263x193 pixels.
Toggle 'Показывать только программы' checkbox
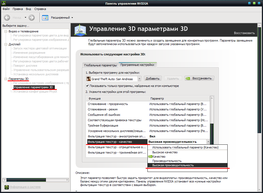pyautogui.click(x=87, y=86)
